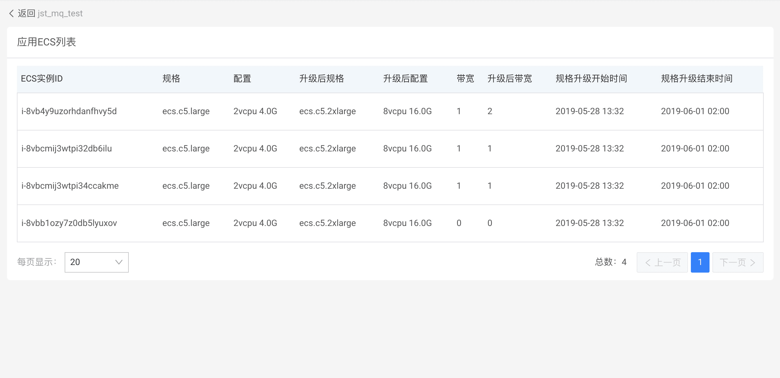The height and width of the screenshot is (378, 780).
Task: Click the 应用ECS列表 panel title
Action: point(46,42)
